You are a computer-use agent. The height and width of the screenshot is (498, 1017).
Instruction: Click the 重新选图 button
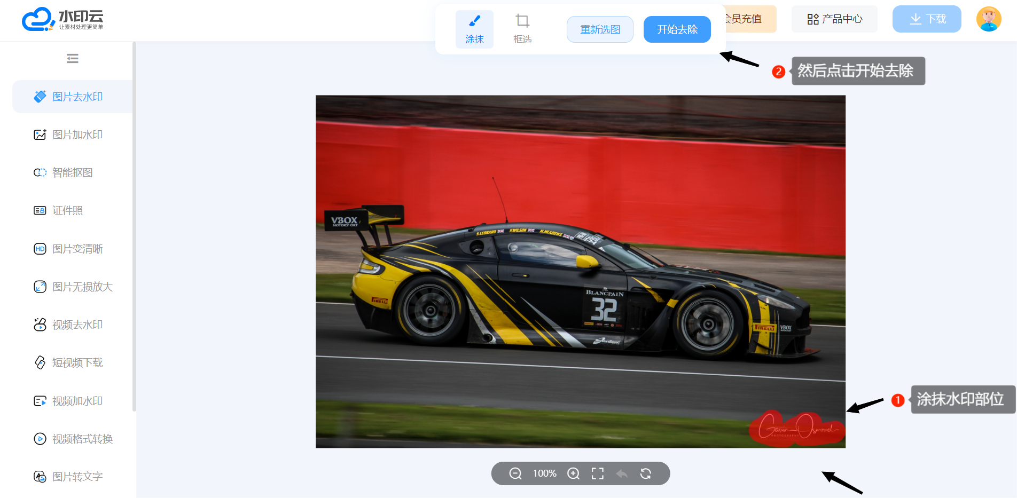point(600,29)
